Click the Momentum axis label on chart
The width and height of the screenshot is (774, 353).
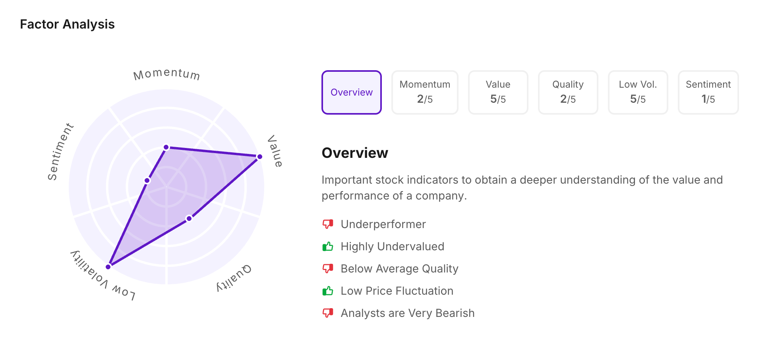[x=166, y=74]
